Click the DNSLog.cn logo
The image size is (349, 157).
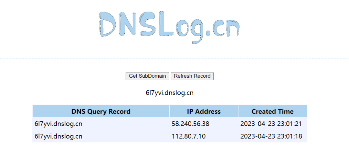coord(169,27)
